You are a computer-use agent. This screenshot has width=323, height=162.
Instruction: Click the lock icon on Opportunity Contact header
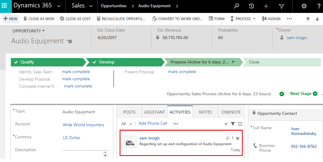tap(254, 112)
